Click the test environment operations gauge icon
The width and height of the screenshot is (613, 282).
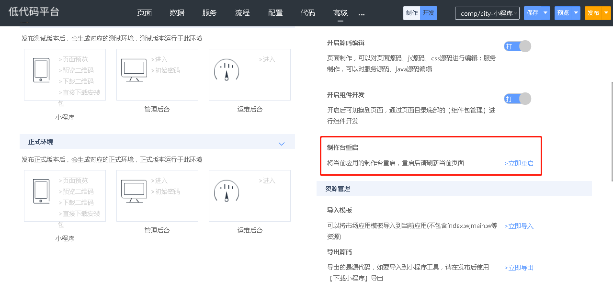pyautogui.click(x=226, y=70)
